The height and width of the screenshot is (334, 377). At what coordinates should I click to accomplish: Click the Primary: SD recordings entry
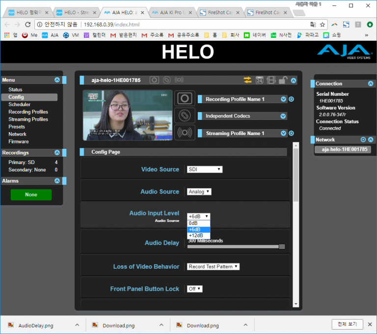click(x=33, y=163)
